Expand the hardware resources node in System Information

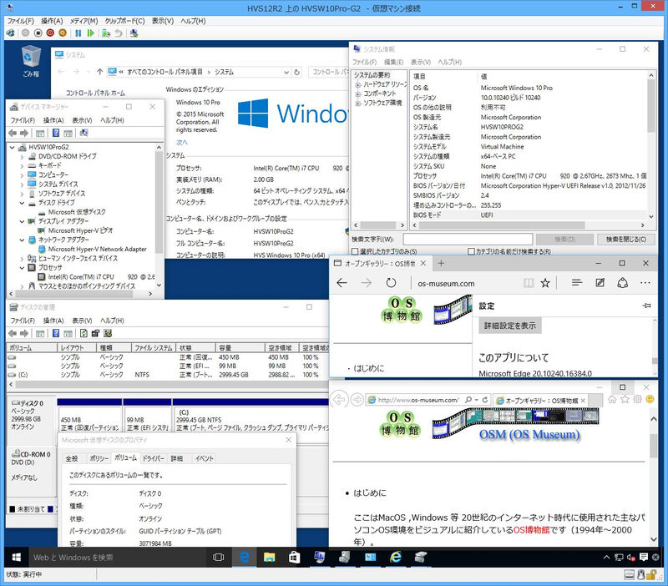[x=358, y=85]
